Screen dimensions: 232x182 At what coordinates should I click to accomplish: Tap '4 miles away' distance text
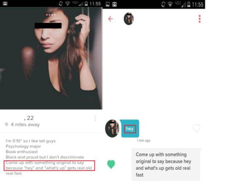[25, 125]
